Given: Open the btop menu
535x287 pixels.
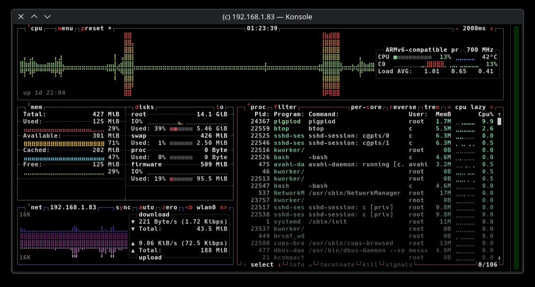Looking at the screenshot, I should [x=65, y=29].
